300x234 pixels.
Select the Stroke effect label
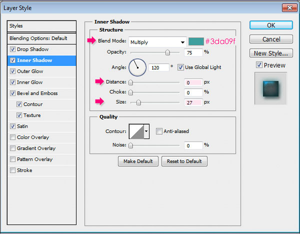point(24,170)
